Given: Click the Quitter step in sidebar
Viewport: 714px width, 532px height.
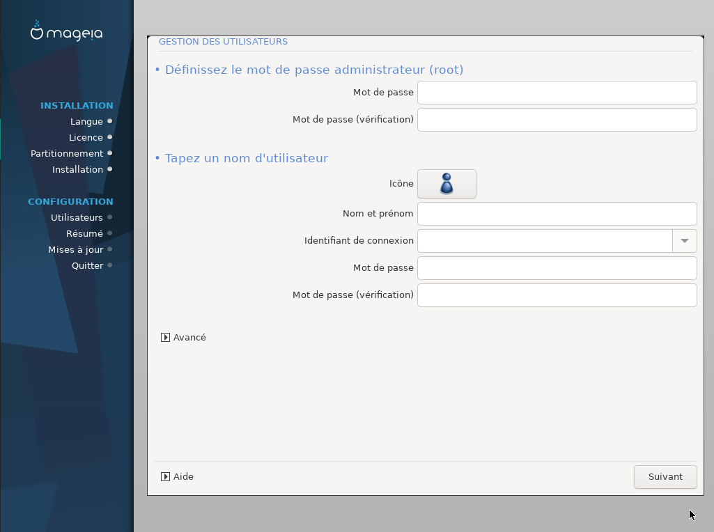Looking at the screenshot, I should pos(87,266).
